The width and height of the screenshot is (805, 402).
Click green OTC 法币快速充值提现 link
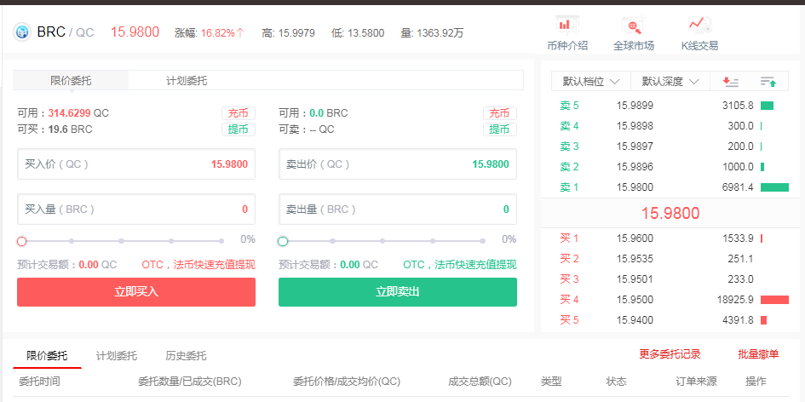coord(460,265)
